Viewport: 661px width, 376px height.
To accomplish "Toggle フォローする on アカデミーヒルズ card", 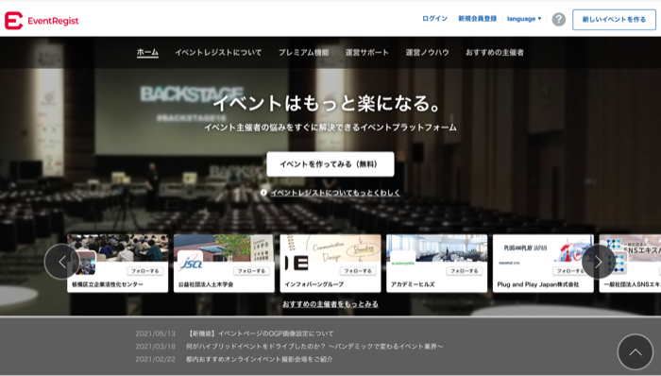I will pyautogui.click(x=465, y=270).
